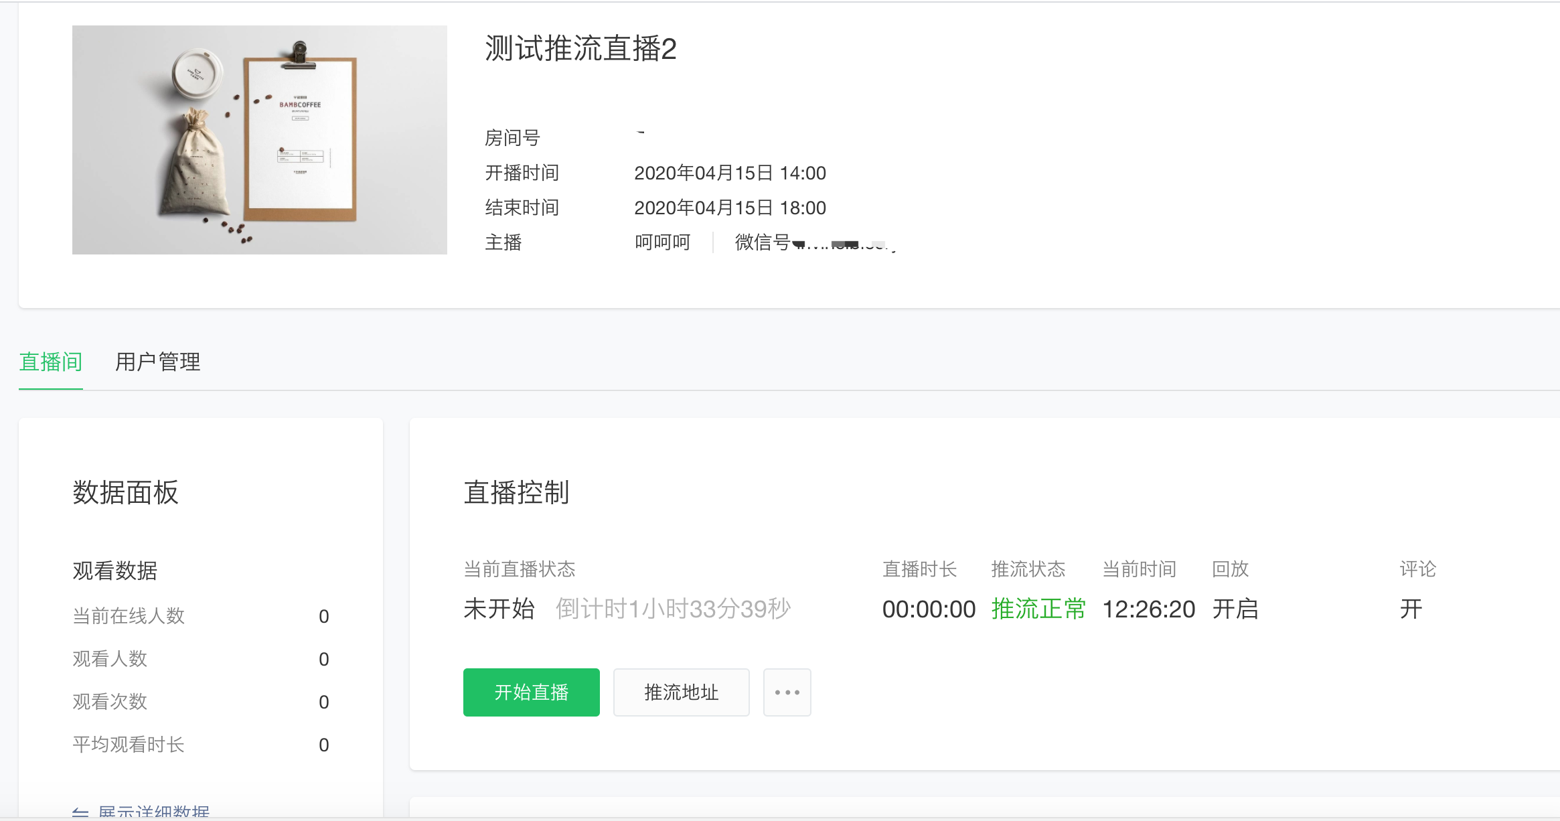Click the 当前时间 12:26:20 value

click(1148, 609)
